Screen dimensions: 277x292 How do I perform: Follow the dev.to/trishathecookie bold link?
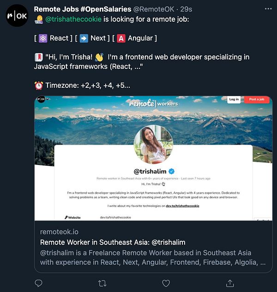[182, 206]
